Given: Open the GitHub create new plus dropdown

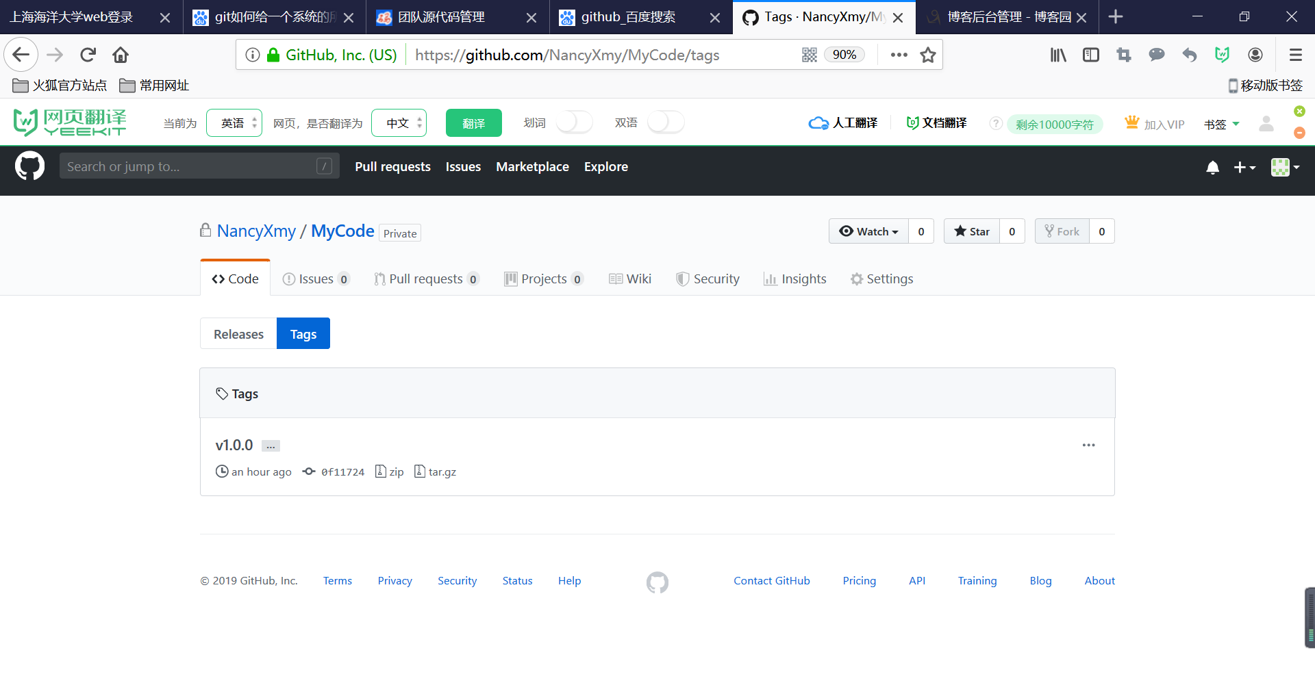Looking at the screenshot, I should tap(1244, 167).
